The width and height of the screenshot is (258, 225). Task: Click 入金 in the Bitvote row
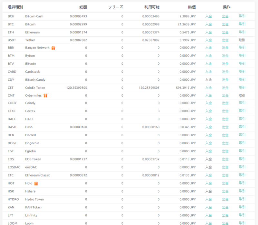coord(208,64)
